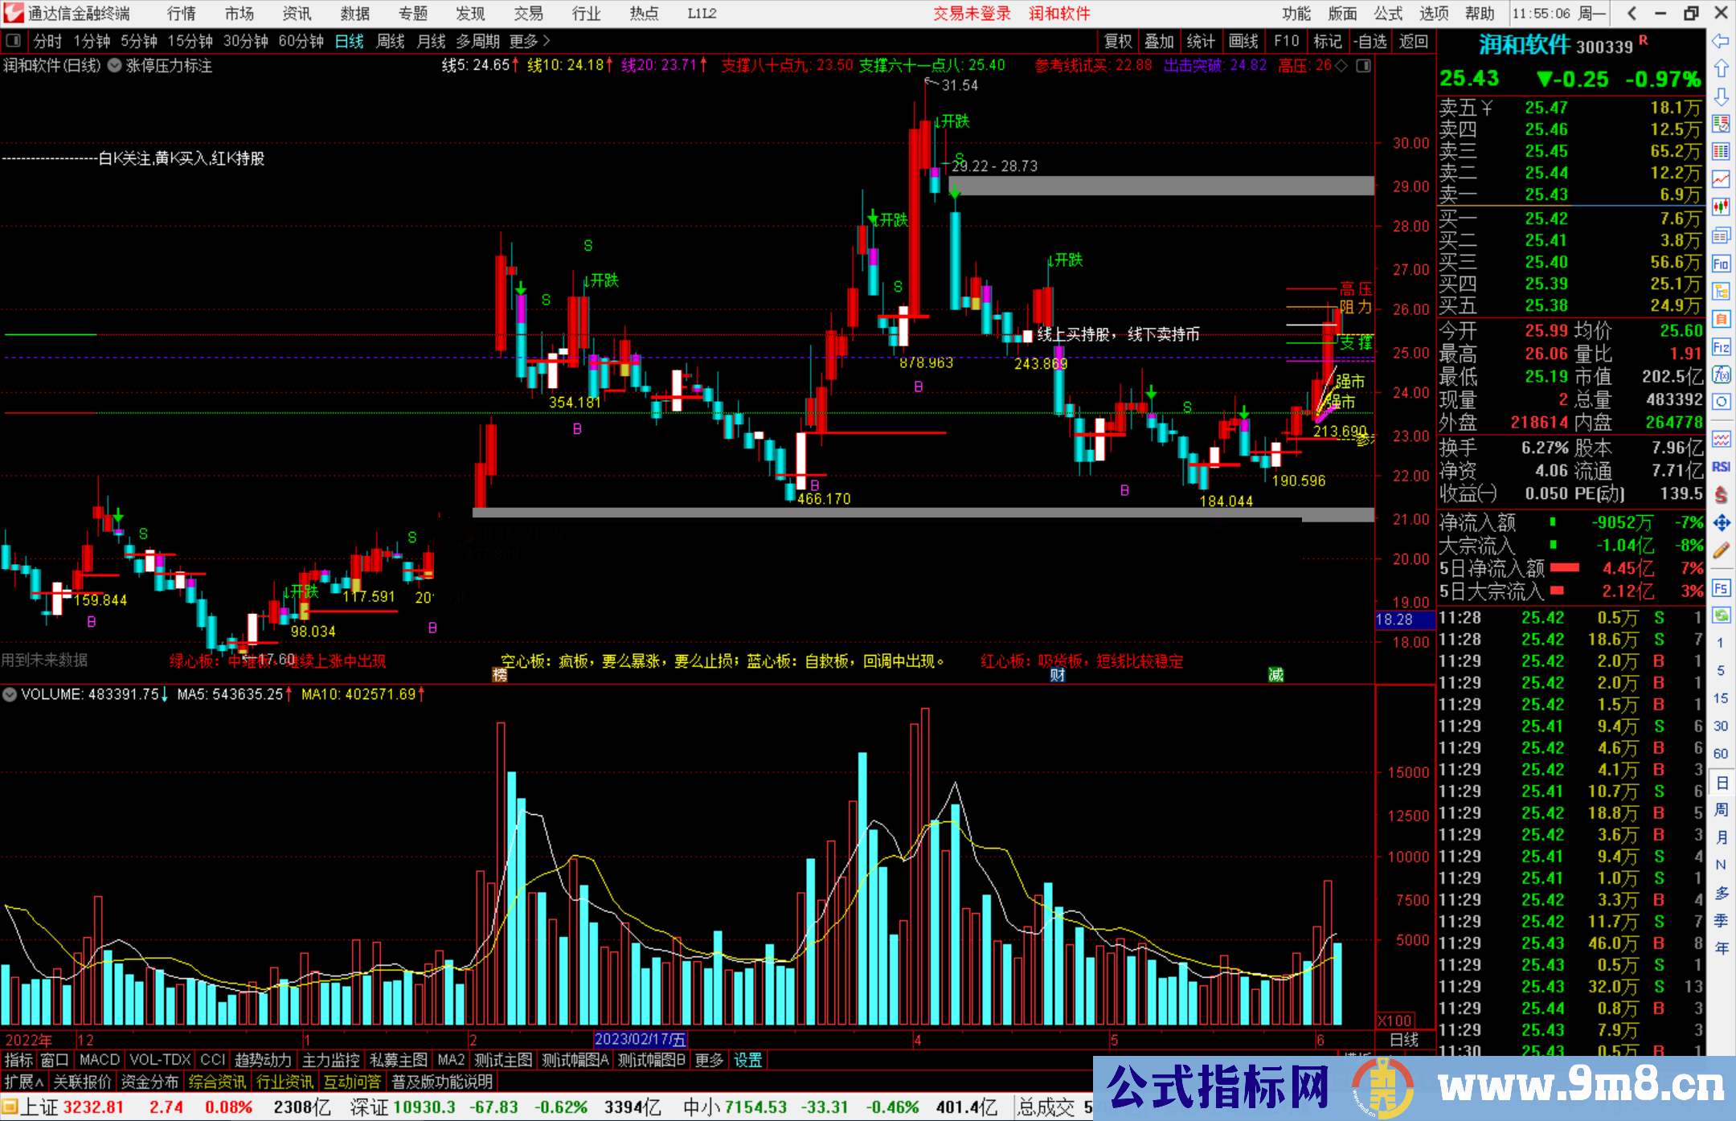Switch to 30-minute period in right sidebar
The image size is (1736, 1121).
(1720, 726)
